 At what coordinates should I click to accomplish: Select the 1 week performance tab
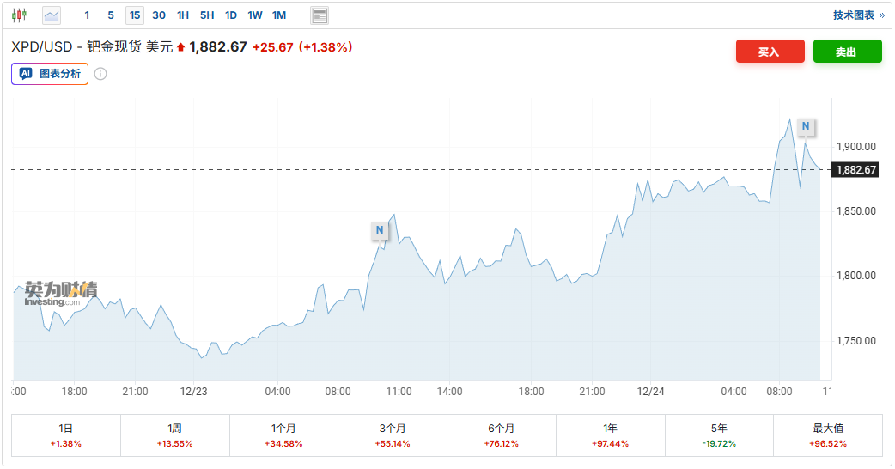[175, 435]
